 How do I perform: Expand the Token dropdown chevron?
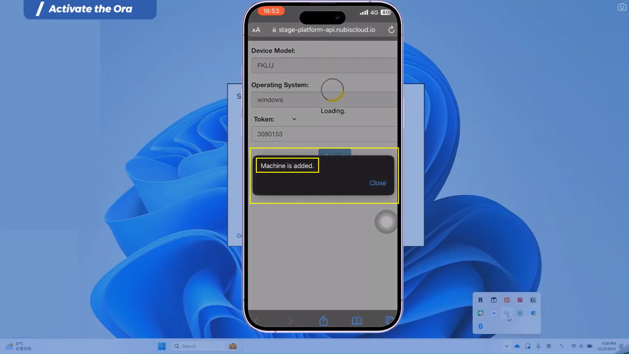click(294, 119)
